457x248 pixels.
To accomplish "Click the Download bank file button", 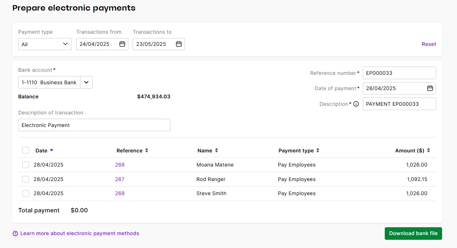I will (413, 233).
